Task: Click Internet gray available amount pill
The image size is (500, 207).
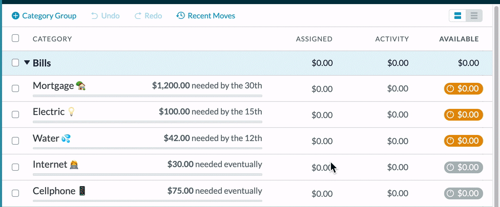Action: point(463,167)
